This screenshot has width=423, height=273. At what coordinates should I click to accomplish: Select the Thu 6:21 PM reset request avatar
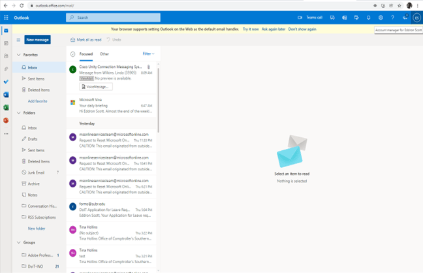click(73, 184)
